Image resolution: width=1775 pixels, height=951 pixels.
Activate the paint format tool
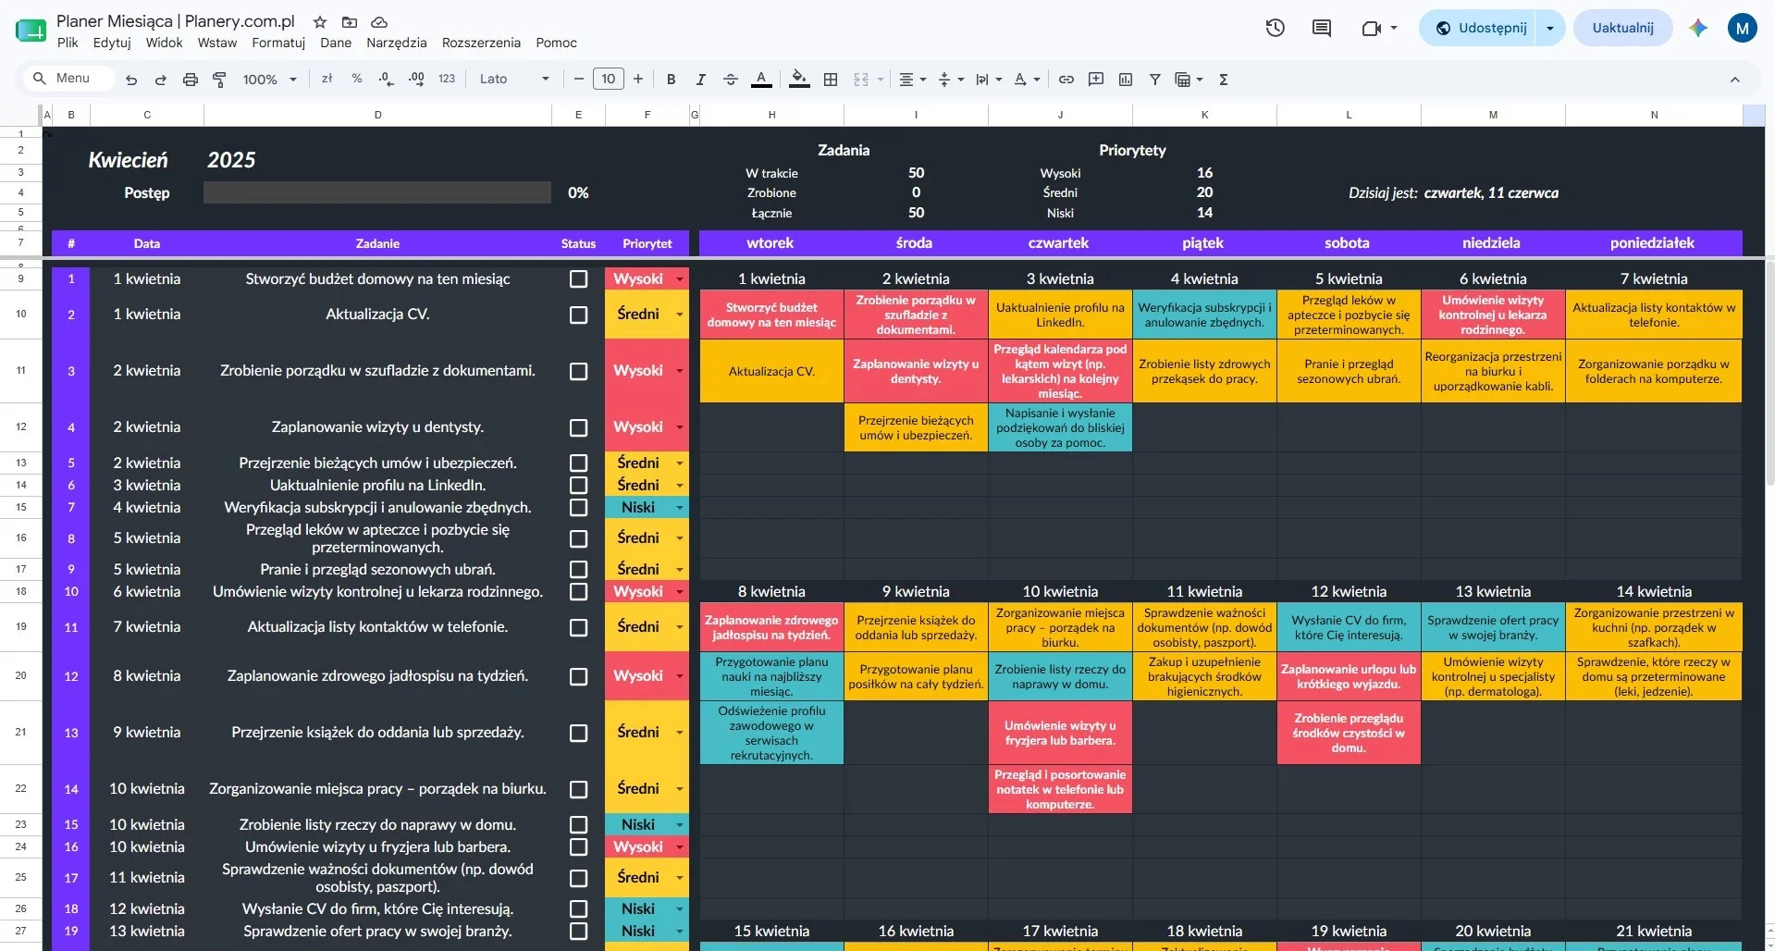[220, 80]
